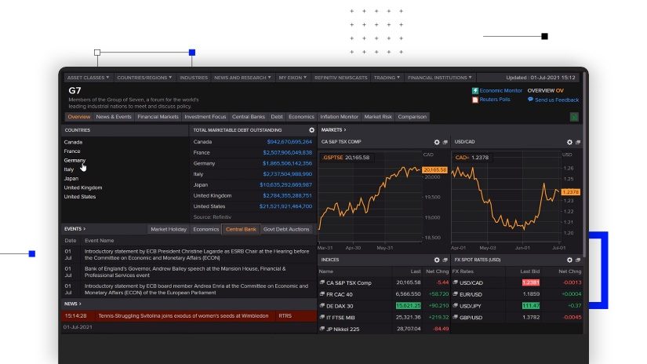
Task: Select Japan in the Countries list
Action: (71, 178)
